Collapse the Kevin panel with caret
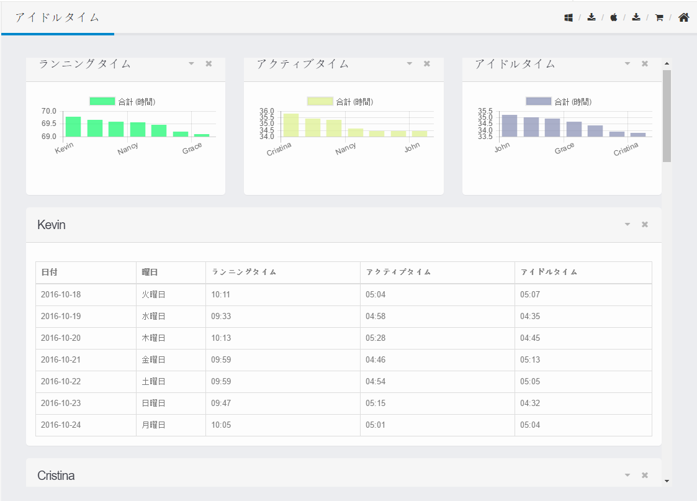 click(x=627, y=225)
